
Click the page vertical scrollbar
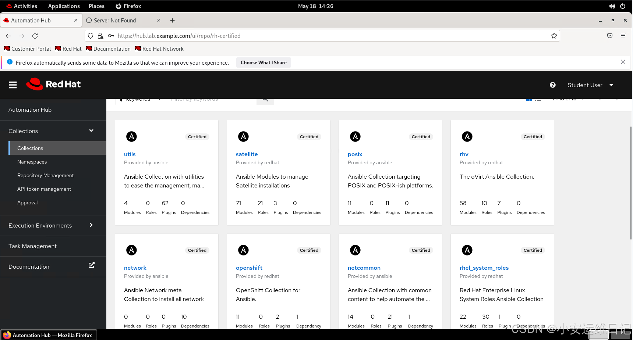pyautogui.click(x=631, y=183)
